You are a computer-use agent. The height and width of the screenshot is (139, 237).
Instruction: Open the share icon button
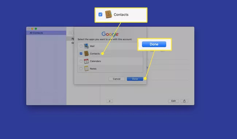tap(184, 101)
